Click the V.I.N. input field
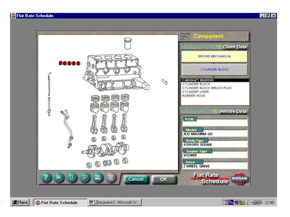The height and width of the screenshot is (217, 290). (x=215, y=123)
